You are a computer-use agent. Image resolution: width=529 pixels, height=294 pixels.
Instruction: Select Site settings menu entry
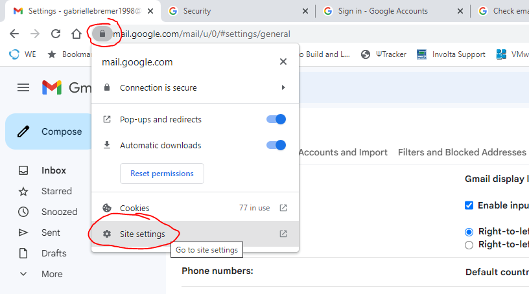tap(142, 234)
